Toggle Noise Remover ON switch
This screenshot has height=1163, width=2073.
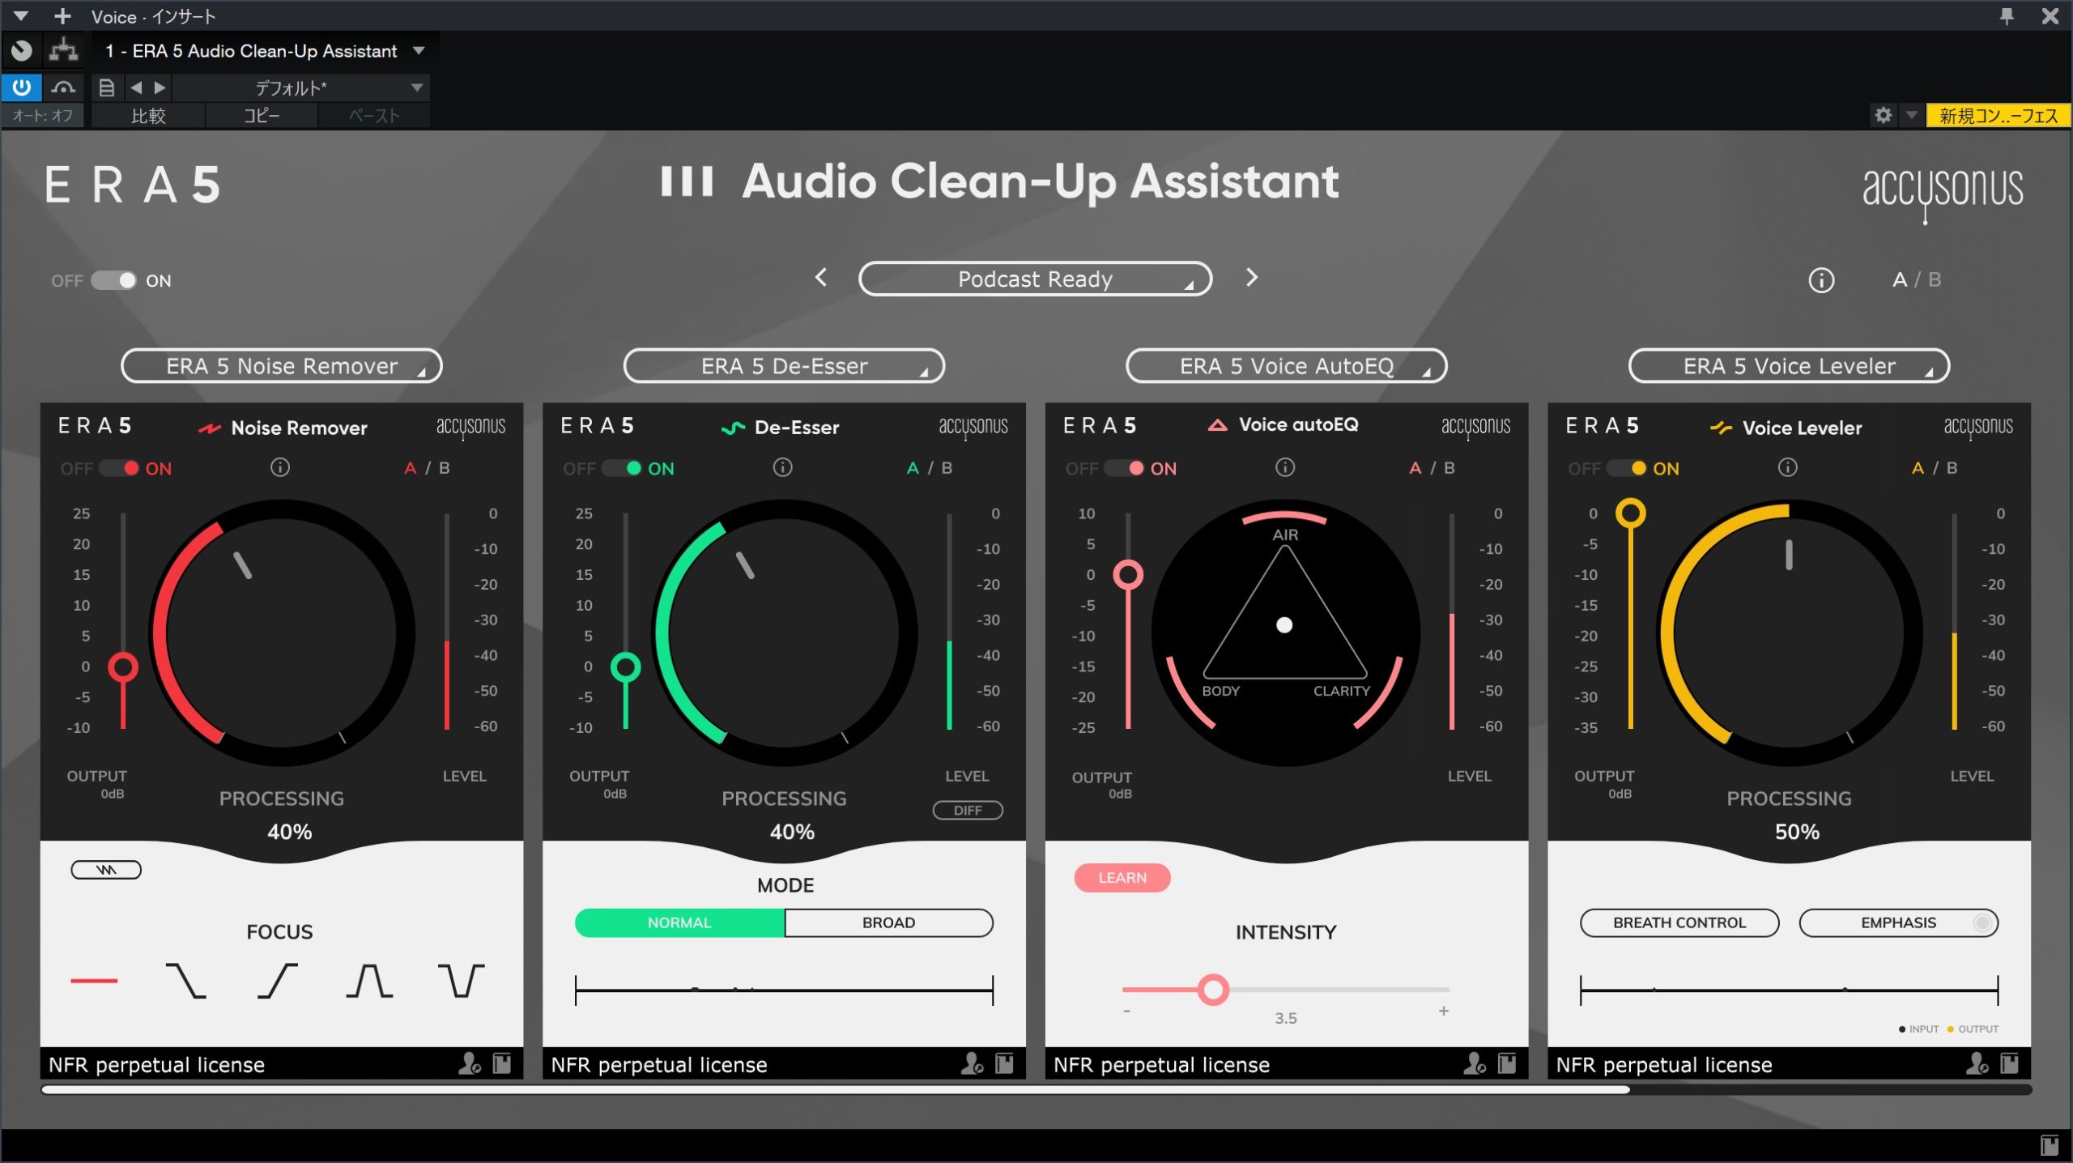click(x=120, y=468)
